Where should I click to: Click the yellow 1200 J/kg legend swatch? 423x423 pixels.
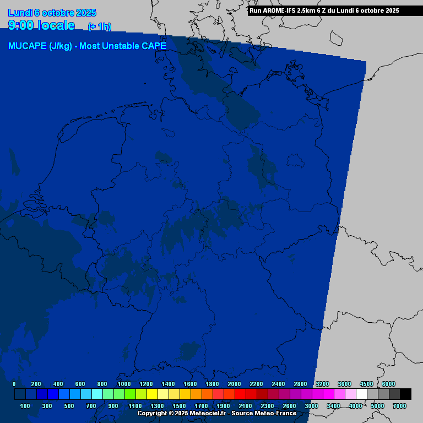tap(152, 394)
